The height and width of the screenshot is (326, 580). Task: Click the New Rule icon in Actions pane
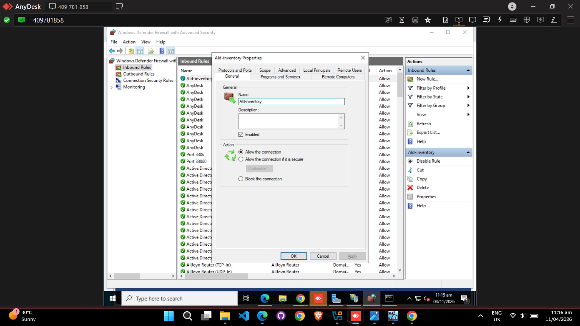click(x=410, y=79)
